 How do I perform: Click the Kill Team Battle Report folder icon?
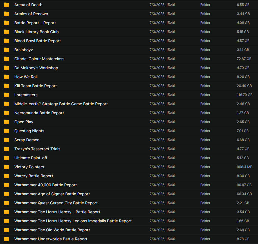(6, 86)
